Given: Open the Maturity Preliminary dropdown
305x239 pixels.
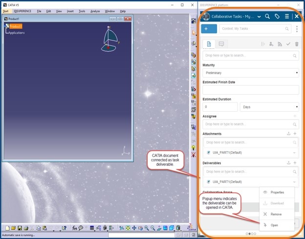Looking at the screenshot, I should point(251,73).
